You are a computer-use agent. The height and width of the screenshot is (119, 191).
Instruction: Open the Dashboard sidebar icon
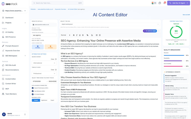(x=3, y=18)
